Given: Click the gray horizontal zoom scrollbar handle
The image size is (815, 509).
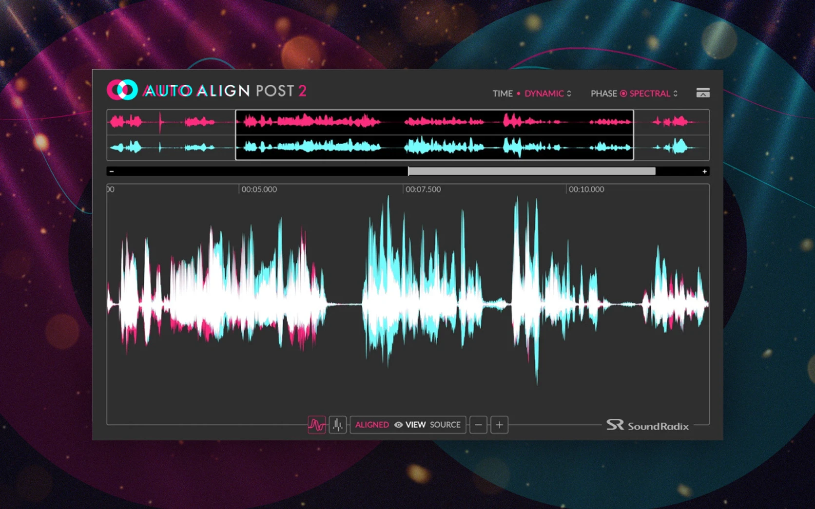Looking at the screenshot, I should [x=531, y=171].
